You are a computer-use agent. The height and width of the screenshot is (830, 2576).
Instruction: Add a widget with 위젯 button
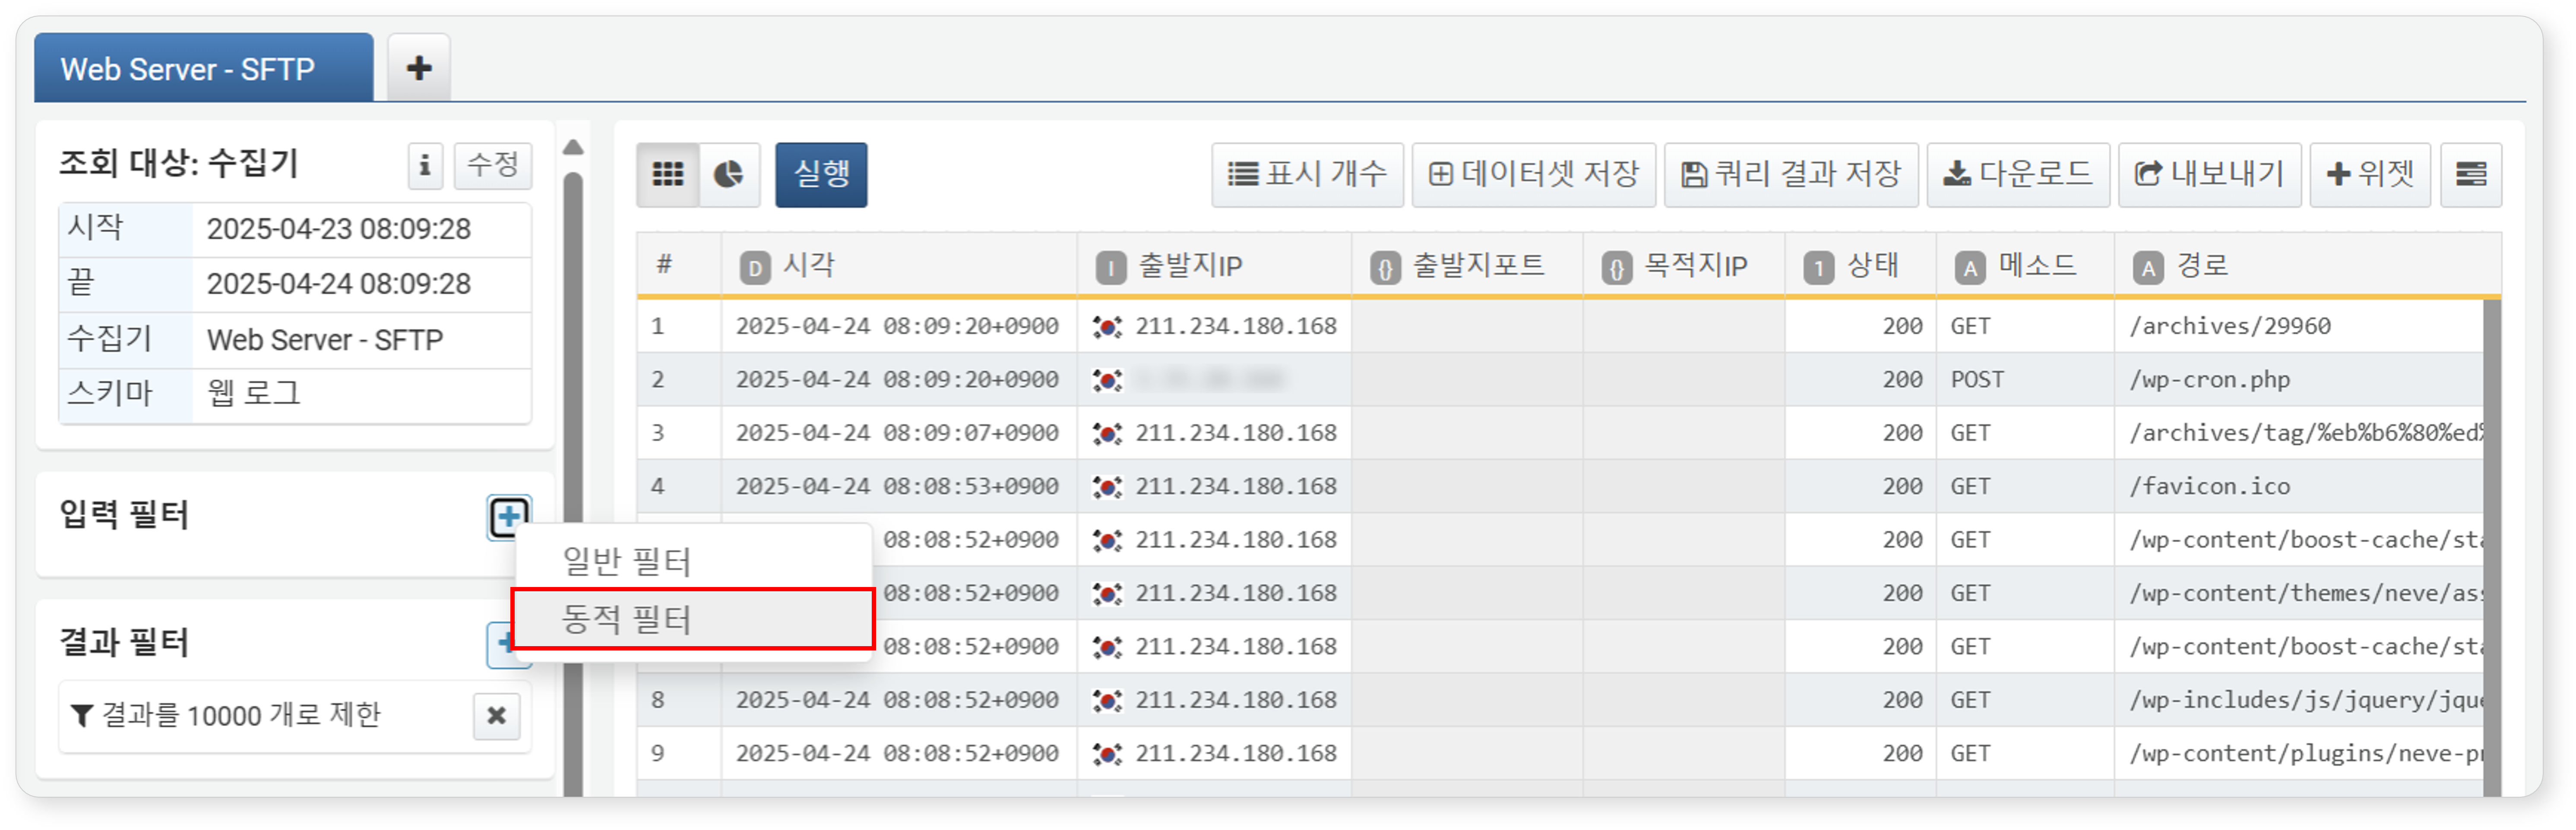[x=2369, y=175]
